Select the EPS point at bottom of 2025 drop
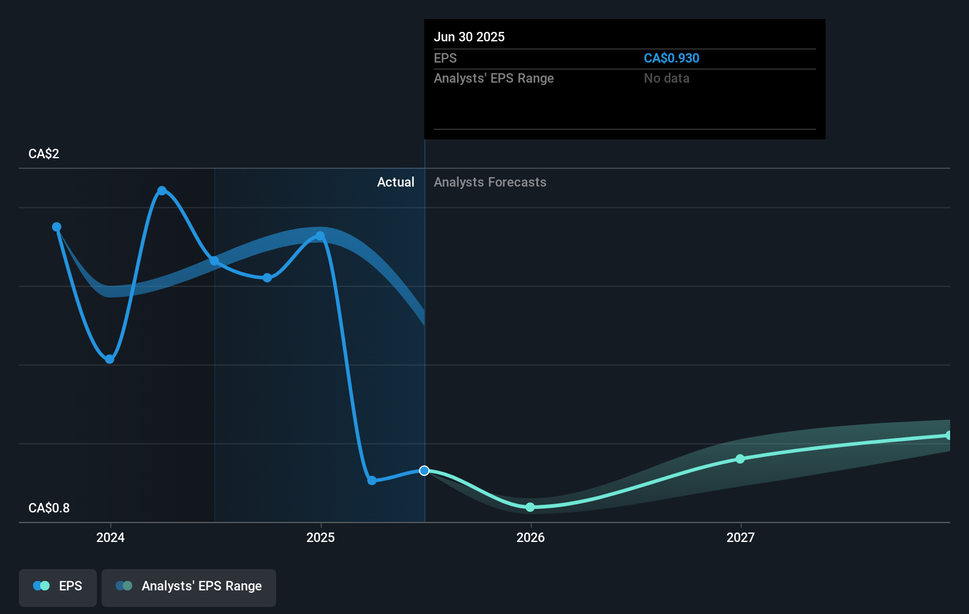The width and height of the screenshot is (969, 614). tap(372, 481)
